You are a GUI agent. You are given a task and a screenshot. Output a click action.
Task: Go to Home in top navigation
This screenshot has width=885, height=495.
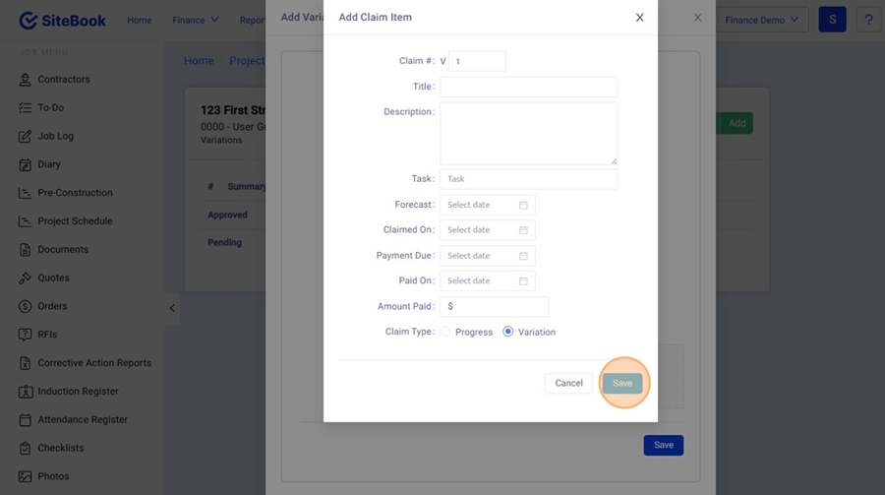coord(140,20)
